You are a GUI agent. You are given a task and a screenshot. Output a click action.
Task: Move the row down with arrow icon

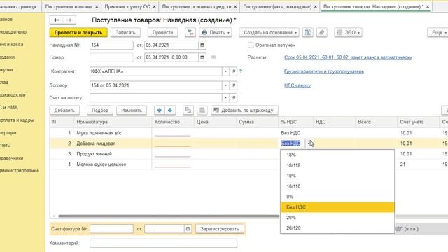170,111
